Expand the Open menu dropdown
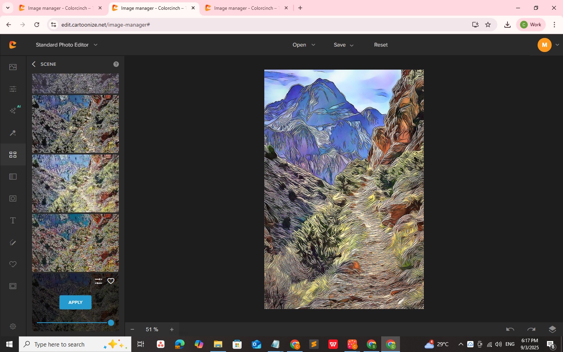 [x=304, y=45]
